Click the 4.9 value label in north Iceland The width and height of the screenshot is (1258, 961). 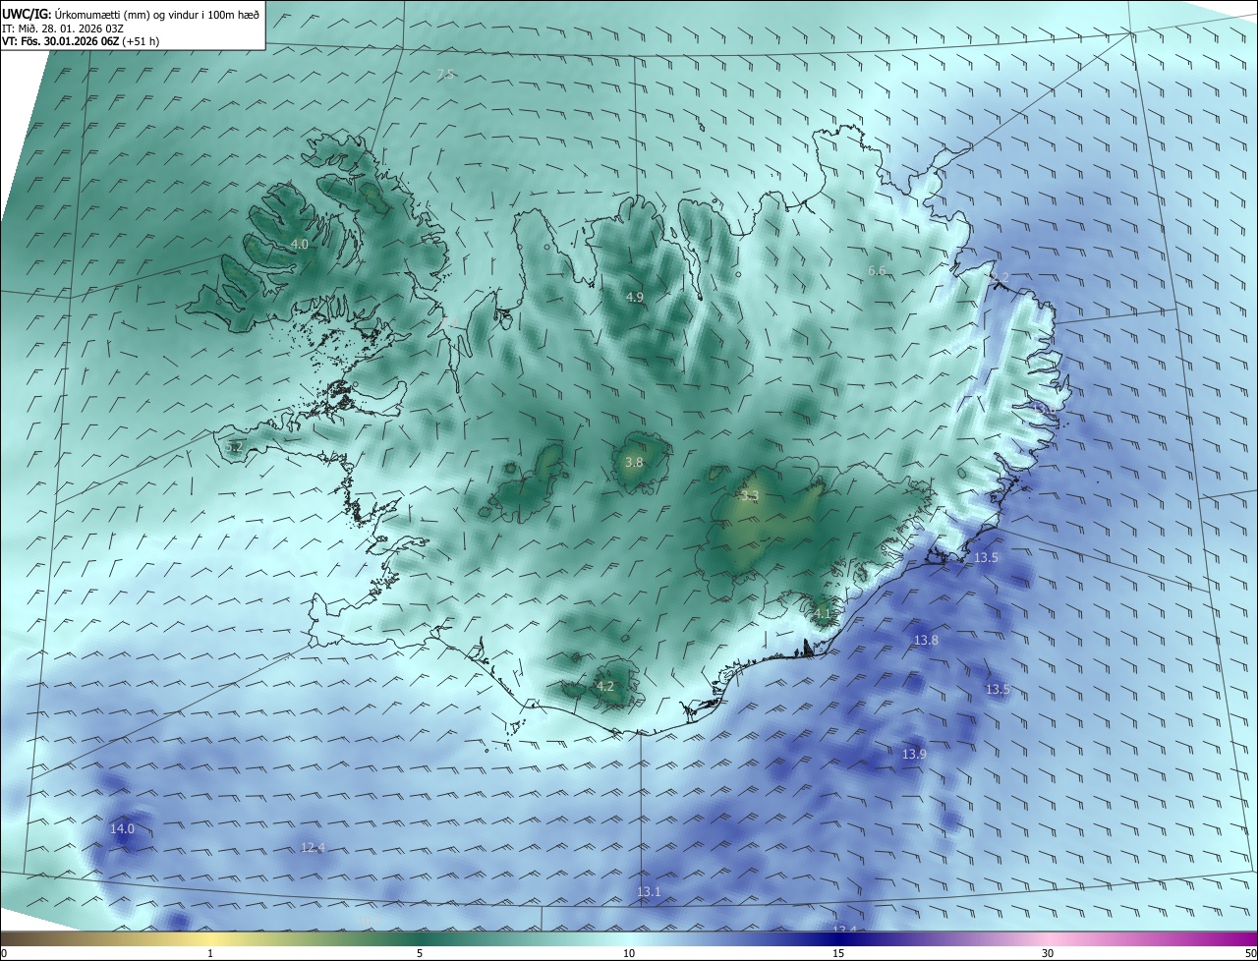coord(635,297)
